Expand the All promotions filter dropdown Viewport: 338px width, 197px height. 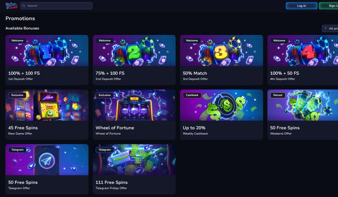point(330,28)
